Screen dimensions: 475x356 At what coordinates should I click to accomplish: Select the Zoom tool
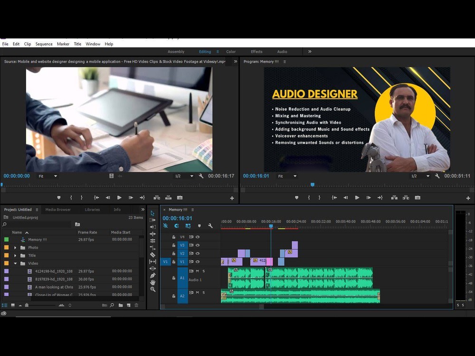point(152,290)
